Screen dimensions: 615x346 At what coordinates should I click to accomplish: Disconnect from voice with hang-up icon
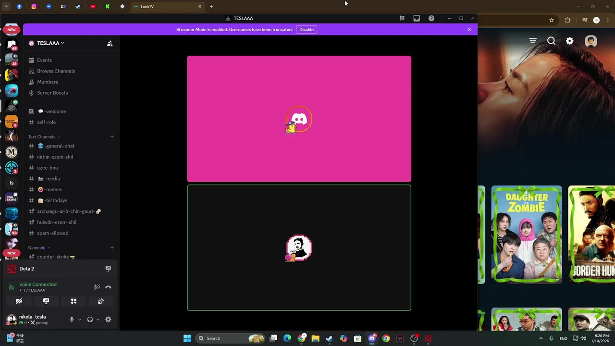pos(108,287)
